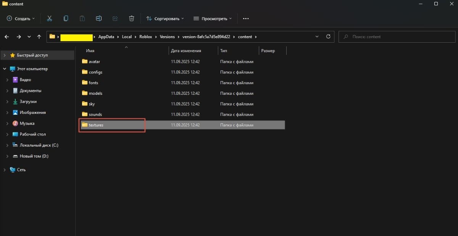Click the drive icon beside Новый том (D:)
Screen dimensions: 458x236
15,156
